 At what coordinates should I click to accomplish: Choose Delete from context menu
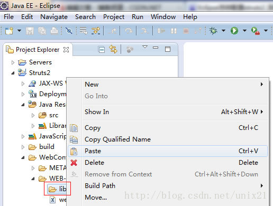tap(168, 163)
